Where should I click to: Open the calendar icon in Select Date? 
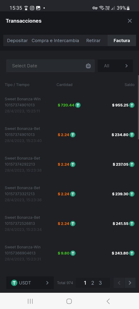[88, 66]
